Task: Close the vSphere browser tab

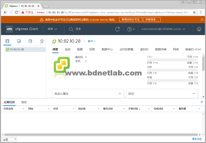Action: 38,6
